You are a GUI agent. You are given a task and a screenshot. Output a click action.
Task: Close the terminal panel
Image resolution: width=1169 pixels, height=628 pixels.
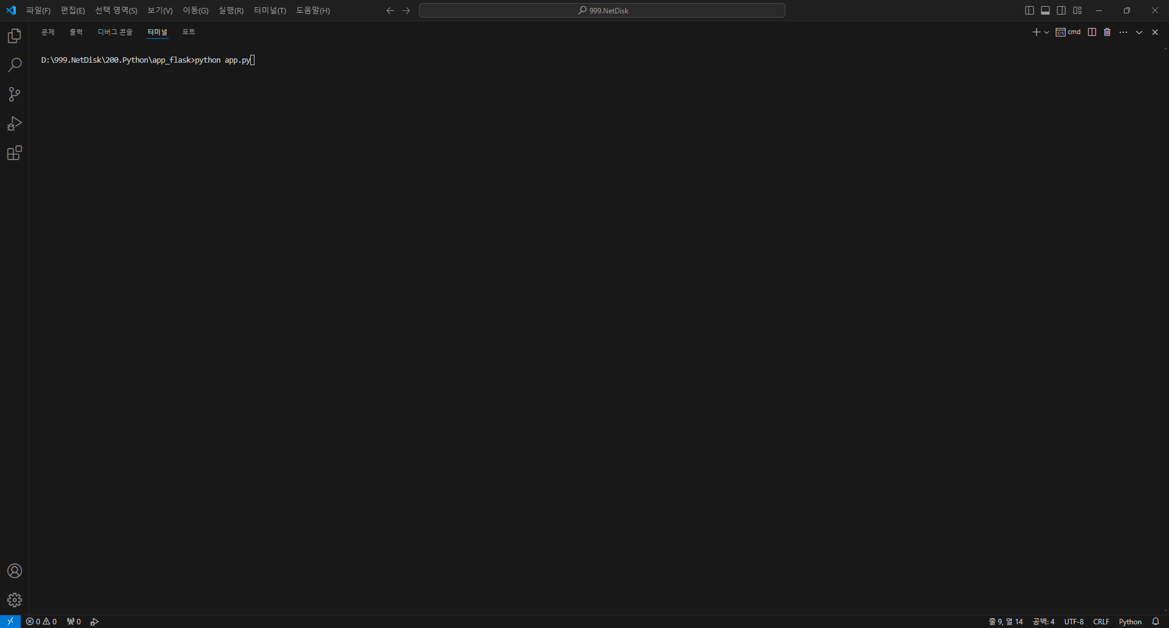(1155, 32)
